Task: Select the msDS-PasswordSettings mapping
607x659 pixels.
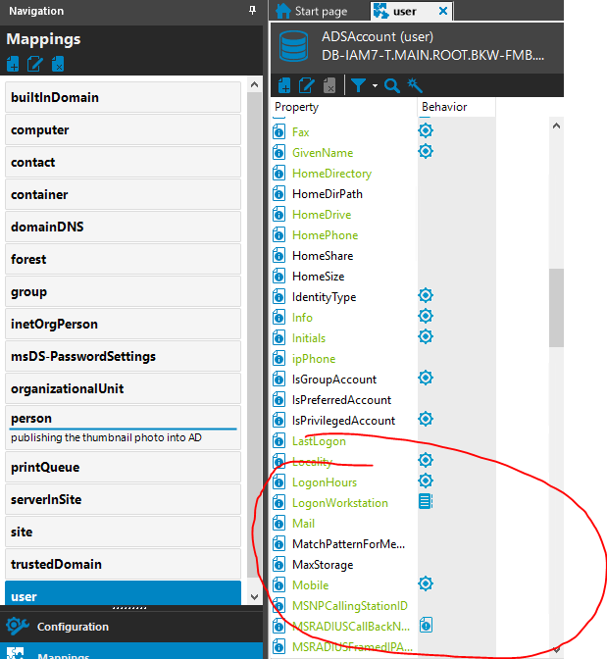Action: coord(123,356)
